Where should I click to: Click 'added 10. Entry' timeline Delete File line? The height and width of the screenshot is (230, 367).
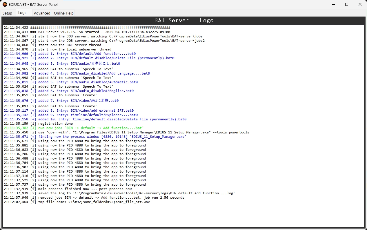(95, 119)
